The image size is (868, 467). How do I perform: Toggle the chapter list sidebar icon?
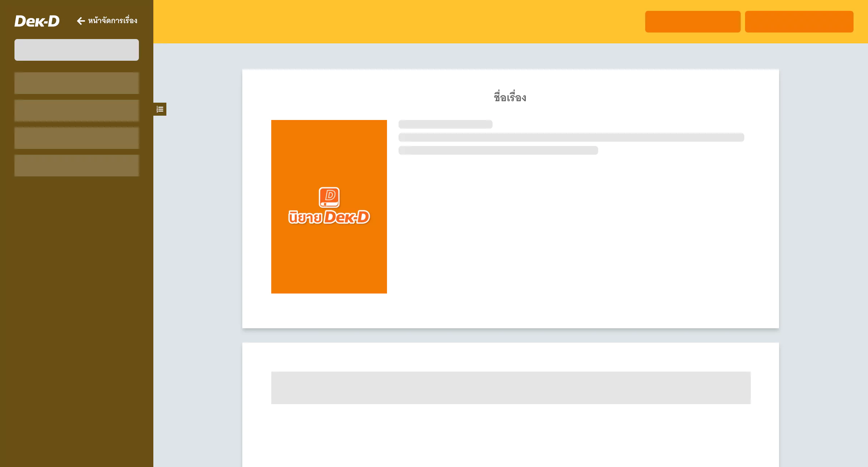point(160,109)
